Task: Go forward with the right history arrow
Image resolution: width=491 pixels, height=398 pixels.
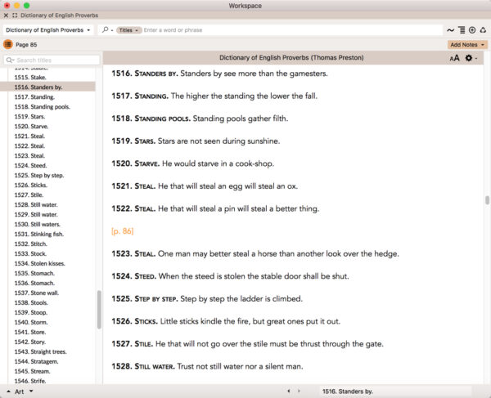Action: click(x=299, y=391)
